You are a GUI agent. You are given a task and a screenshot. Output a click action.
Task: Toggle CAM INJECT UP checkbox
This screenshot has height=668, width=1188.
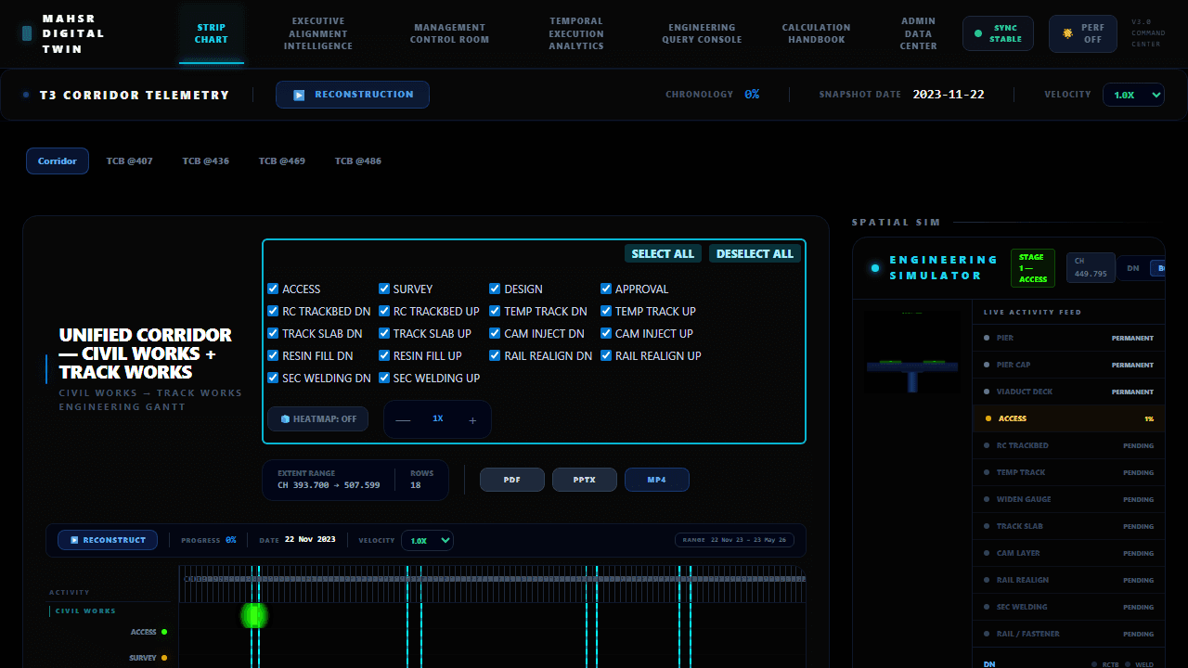[x=606, y=333]
